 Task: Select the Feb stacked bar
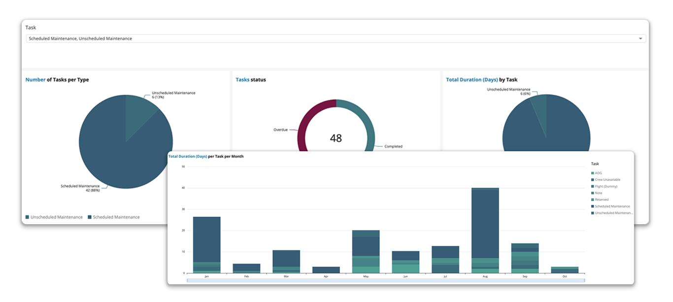(x=246, y=268)
